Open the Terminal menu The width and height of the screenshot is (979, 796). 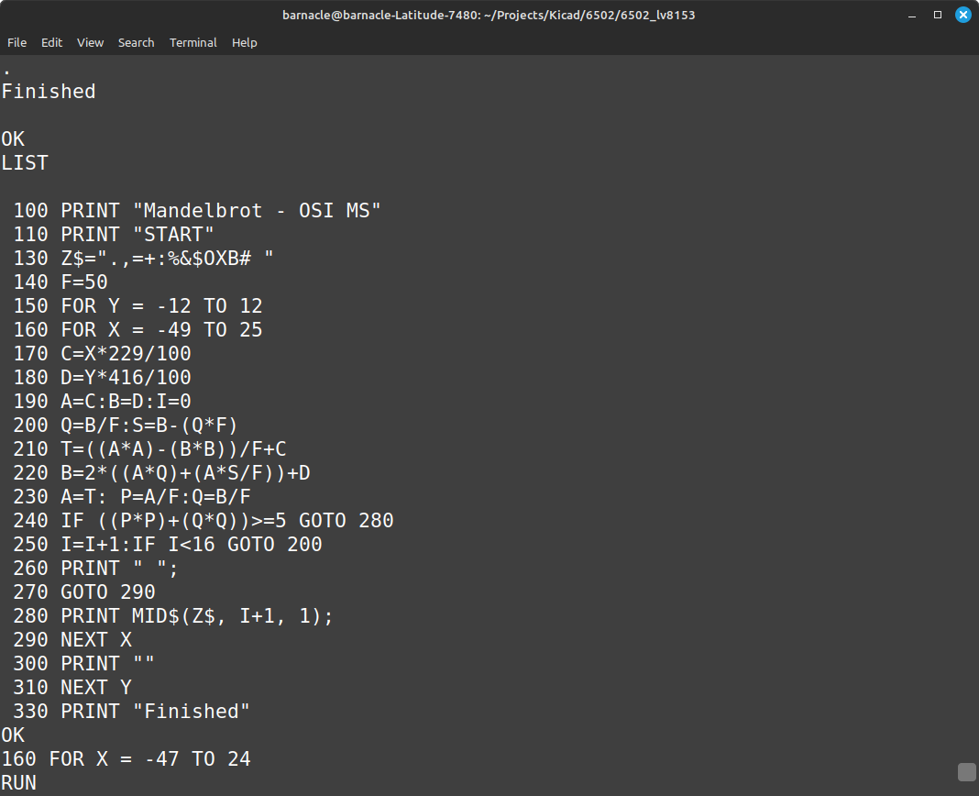point(192,43)
